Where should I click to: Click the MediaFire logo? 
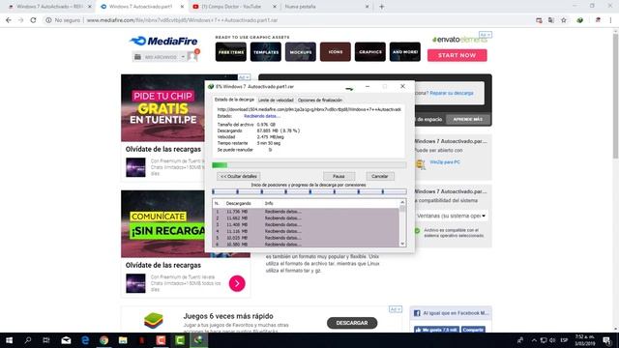click(163, 41)
